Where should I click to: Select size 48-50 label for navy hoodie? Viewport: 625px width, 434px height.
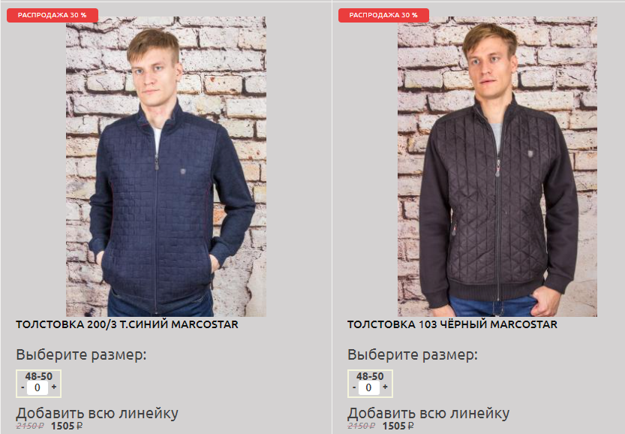pos(39,376)
